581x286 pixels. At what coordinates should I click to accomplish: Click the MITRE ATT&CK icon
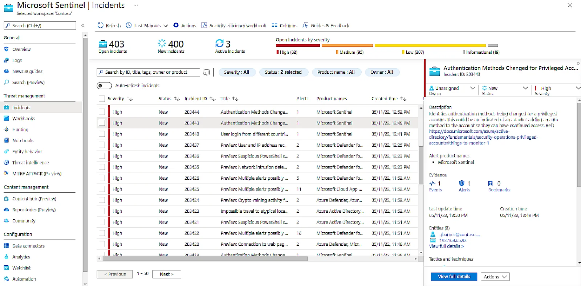point(6,173)
